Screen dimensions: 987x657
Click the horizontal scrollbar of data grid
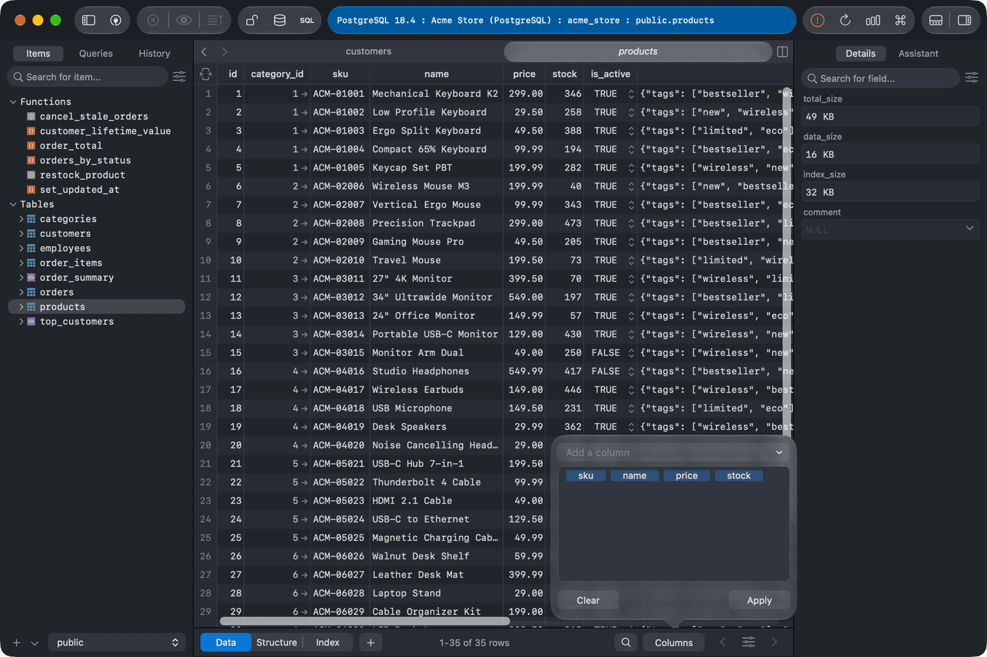point(365,621)
